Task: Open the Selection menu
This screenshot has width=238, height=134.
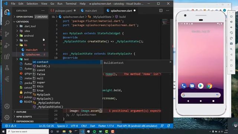Action: (x=32, y=3)
